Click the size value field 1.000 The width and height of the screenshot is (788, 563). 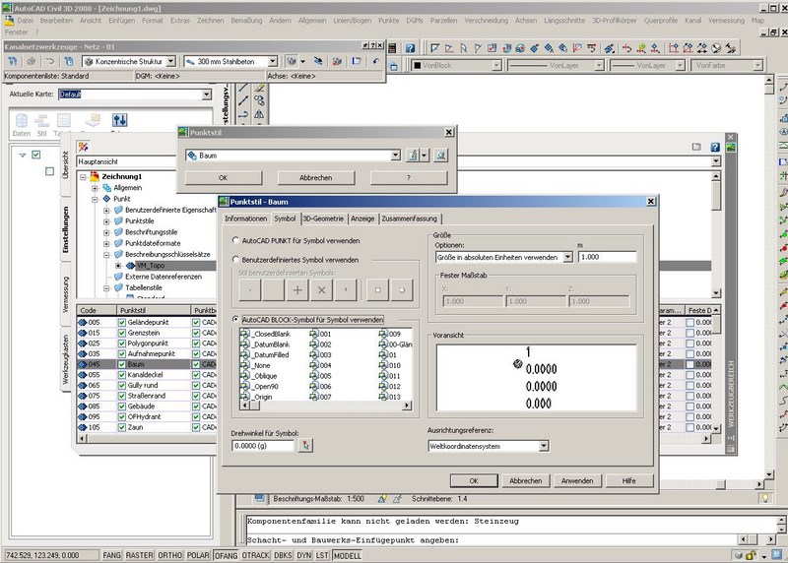[607, 257]
